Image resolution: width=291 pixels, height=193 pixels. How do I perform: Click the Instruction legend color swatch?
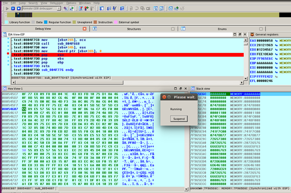[95, 22]
